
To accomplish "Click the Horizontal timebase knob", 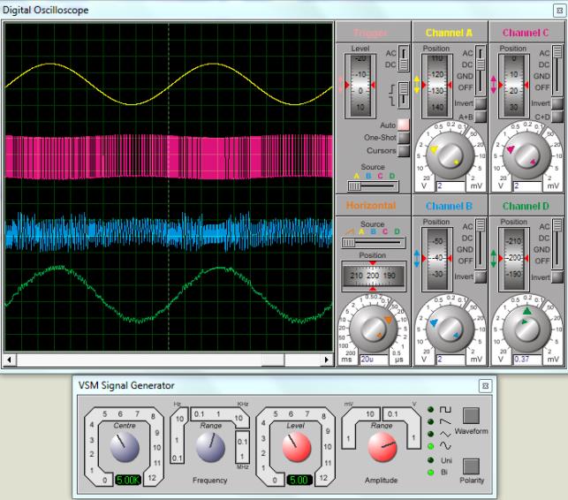I will coord(371,330).
